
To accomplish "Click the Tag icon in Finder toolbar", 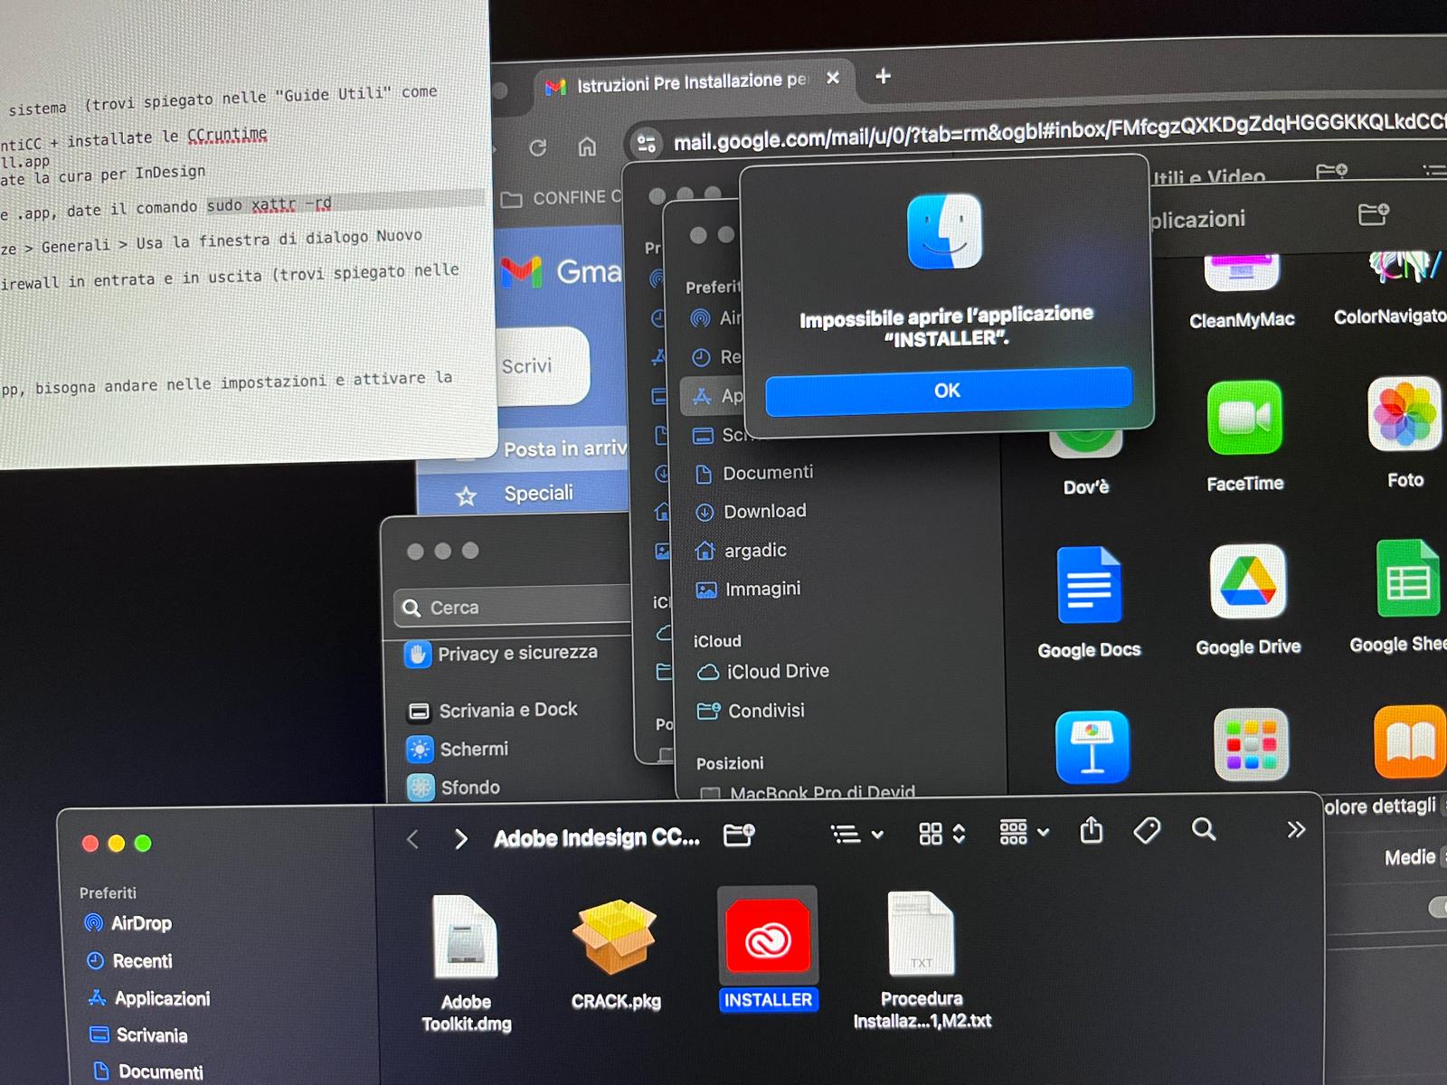I will pos(1147,830).
